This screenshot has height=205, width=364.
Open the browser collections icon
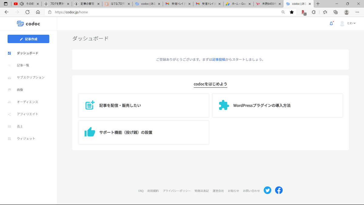[x=335, y=12]
